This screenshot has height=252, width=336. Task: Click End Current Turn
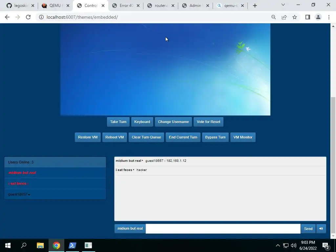tap(183, 137)
